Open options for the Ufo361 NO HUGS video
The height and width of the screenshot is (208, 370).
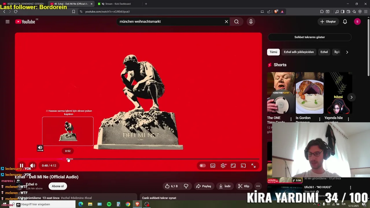click(351, 188)
